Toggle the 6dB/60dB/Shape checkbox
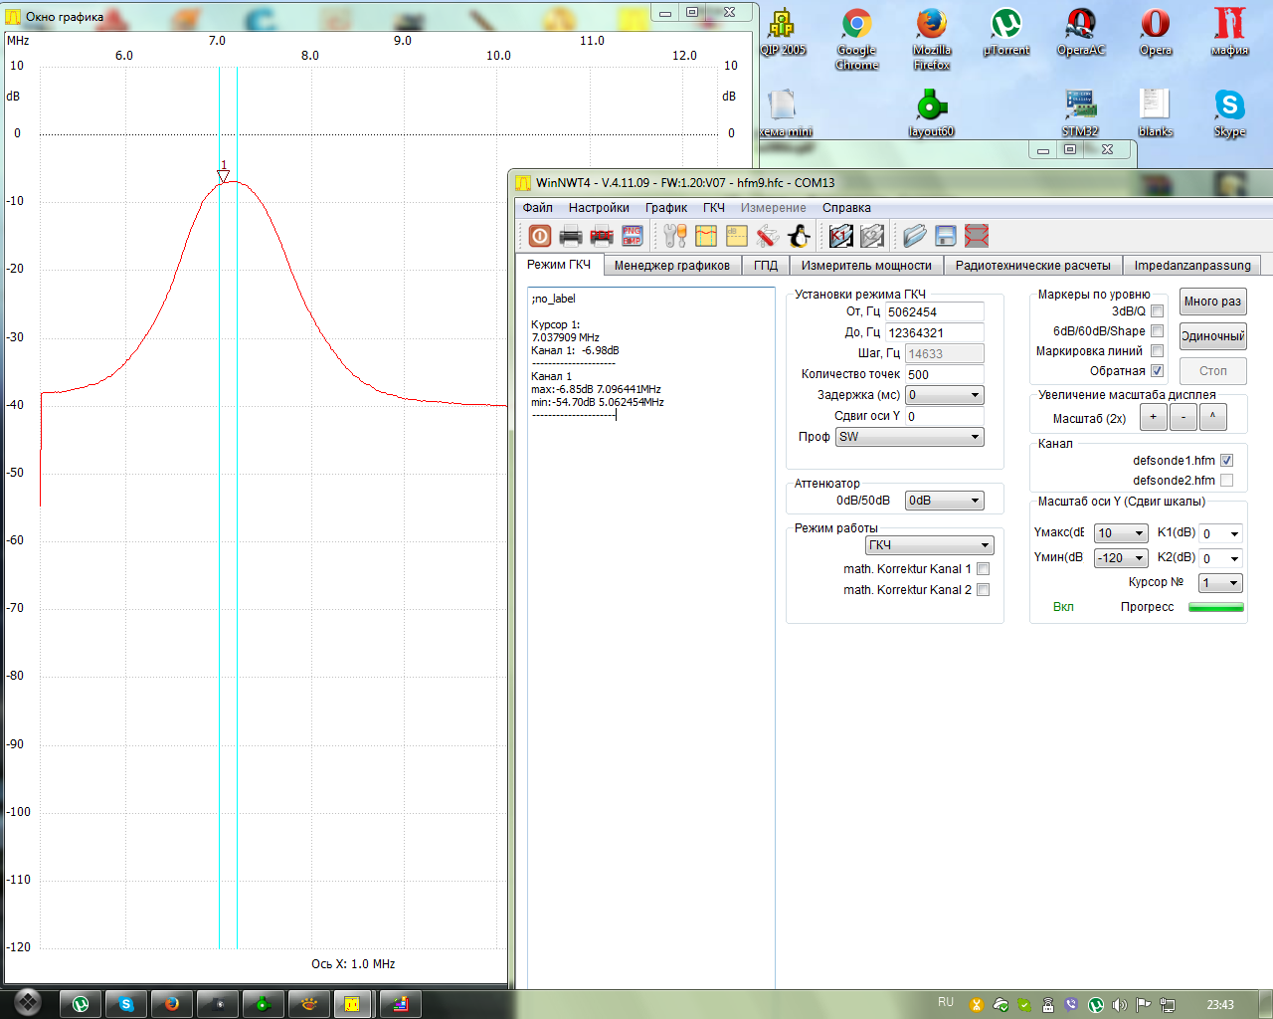Viewport: 1273px width, 1019px height. click(1157, 331)
